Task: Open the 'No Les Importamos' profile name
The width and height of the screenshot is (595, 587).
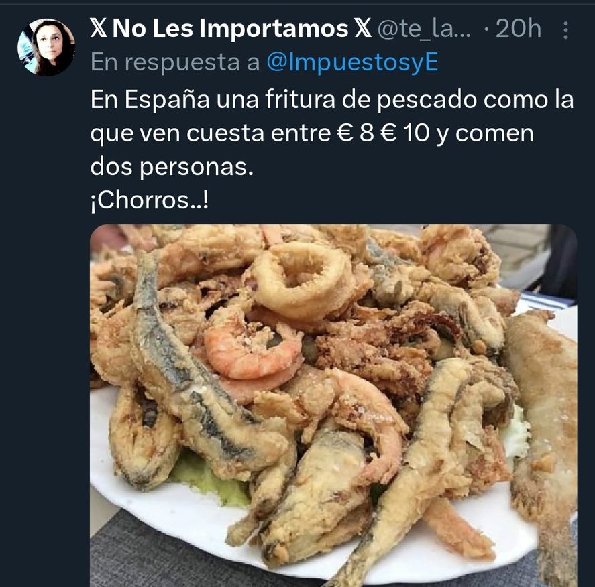Action: 230,28
